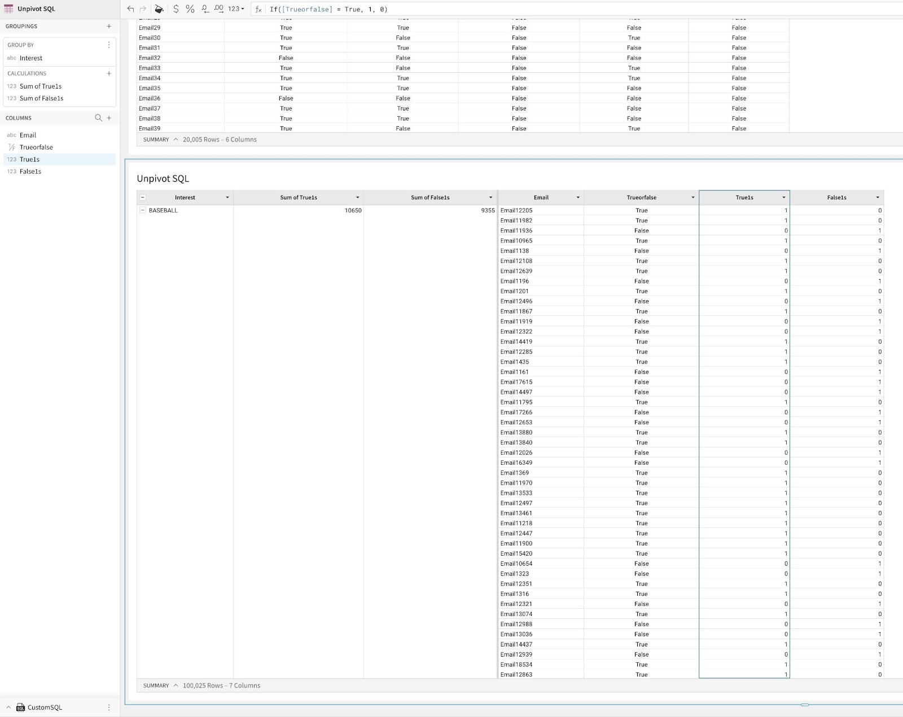This screenshot has width=903, height=717.
Task: Add a new calculation with the plus button
Action: tap(108, 73)
